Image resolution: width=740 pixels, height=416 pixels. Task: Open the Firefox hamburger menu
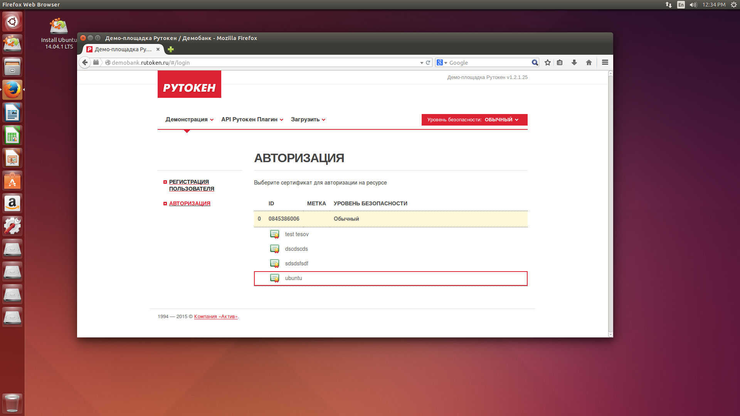tap(605, 62)
